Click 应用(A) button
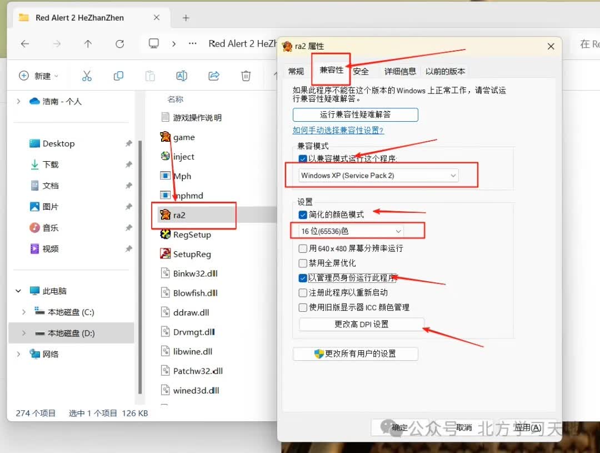Viewport: 600px width, 453px height. click(x=527, y=428)
